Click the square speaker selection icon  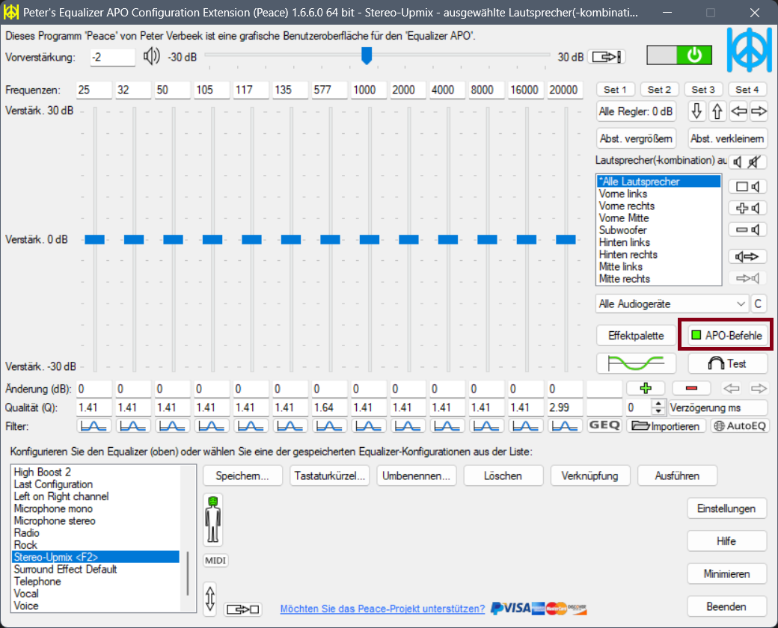pyautogui.click(x=747, y=186)
